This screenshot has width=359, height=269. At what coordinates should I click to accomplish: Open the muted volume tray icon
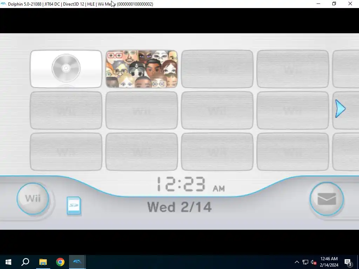(313, 262)
